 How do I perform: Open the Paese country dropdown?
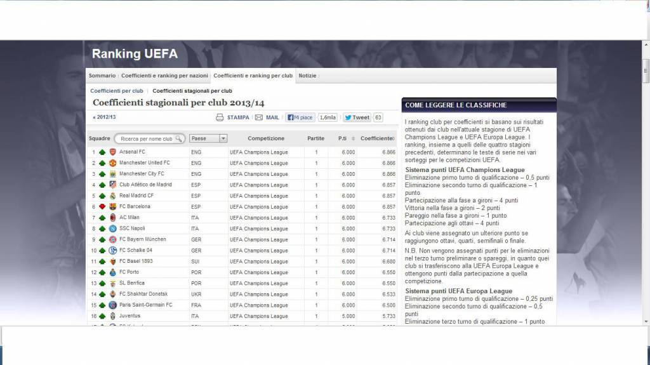tap(223, 138)
